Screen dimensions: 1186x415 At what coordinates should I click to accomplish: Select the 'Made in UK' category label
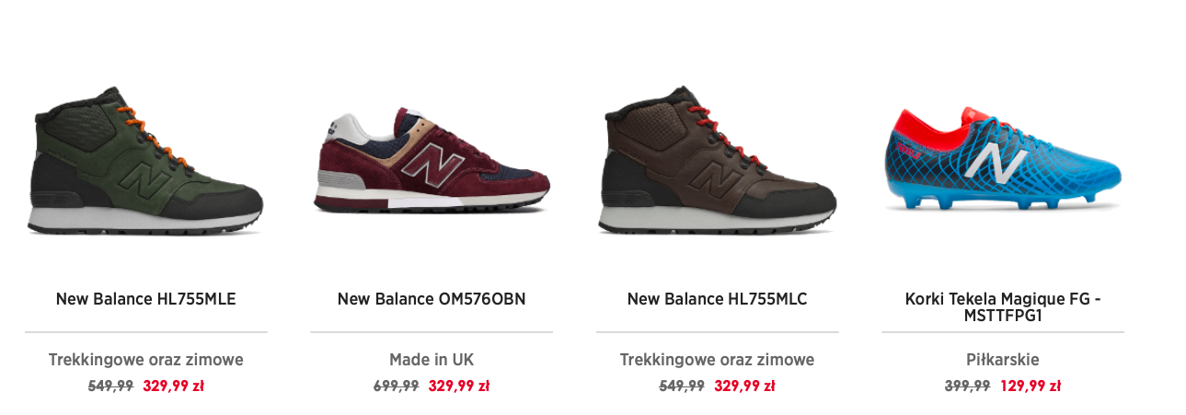(x=432, y=360)
